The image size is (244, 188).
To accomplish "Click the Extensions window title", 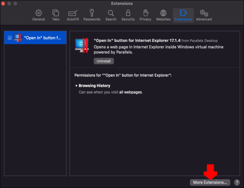I will click(x=122, y=4).
